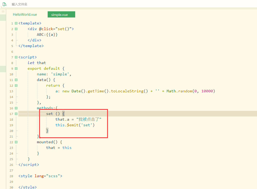Place cursor on this.$emit('set') code
Image resolution: width=257 pixels, height=189 pixels.
75,125
